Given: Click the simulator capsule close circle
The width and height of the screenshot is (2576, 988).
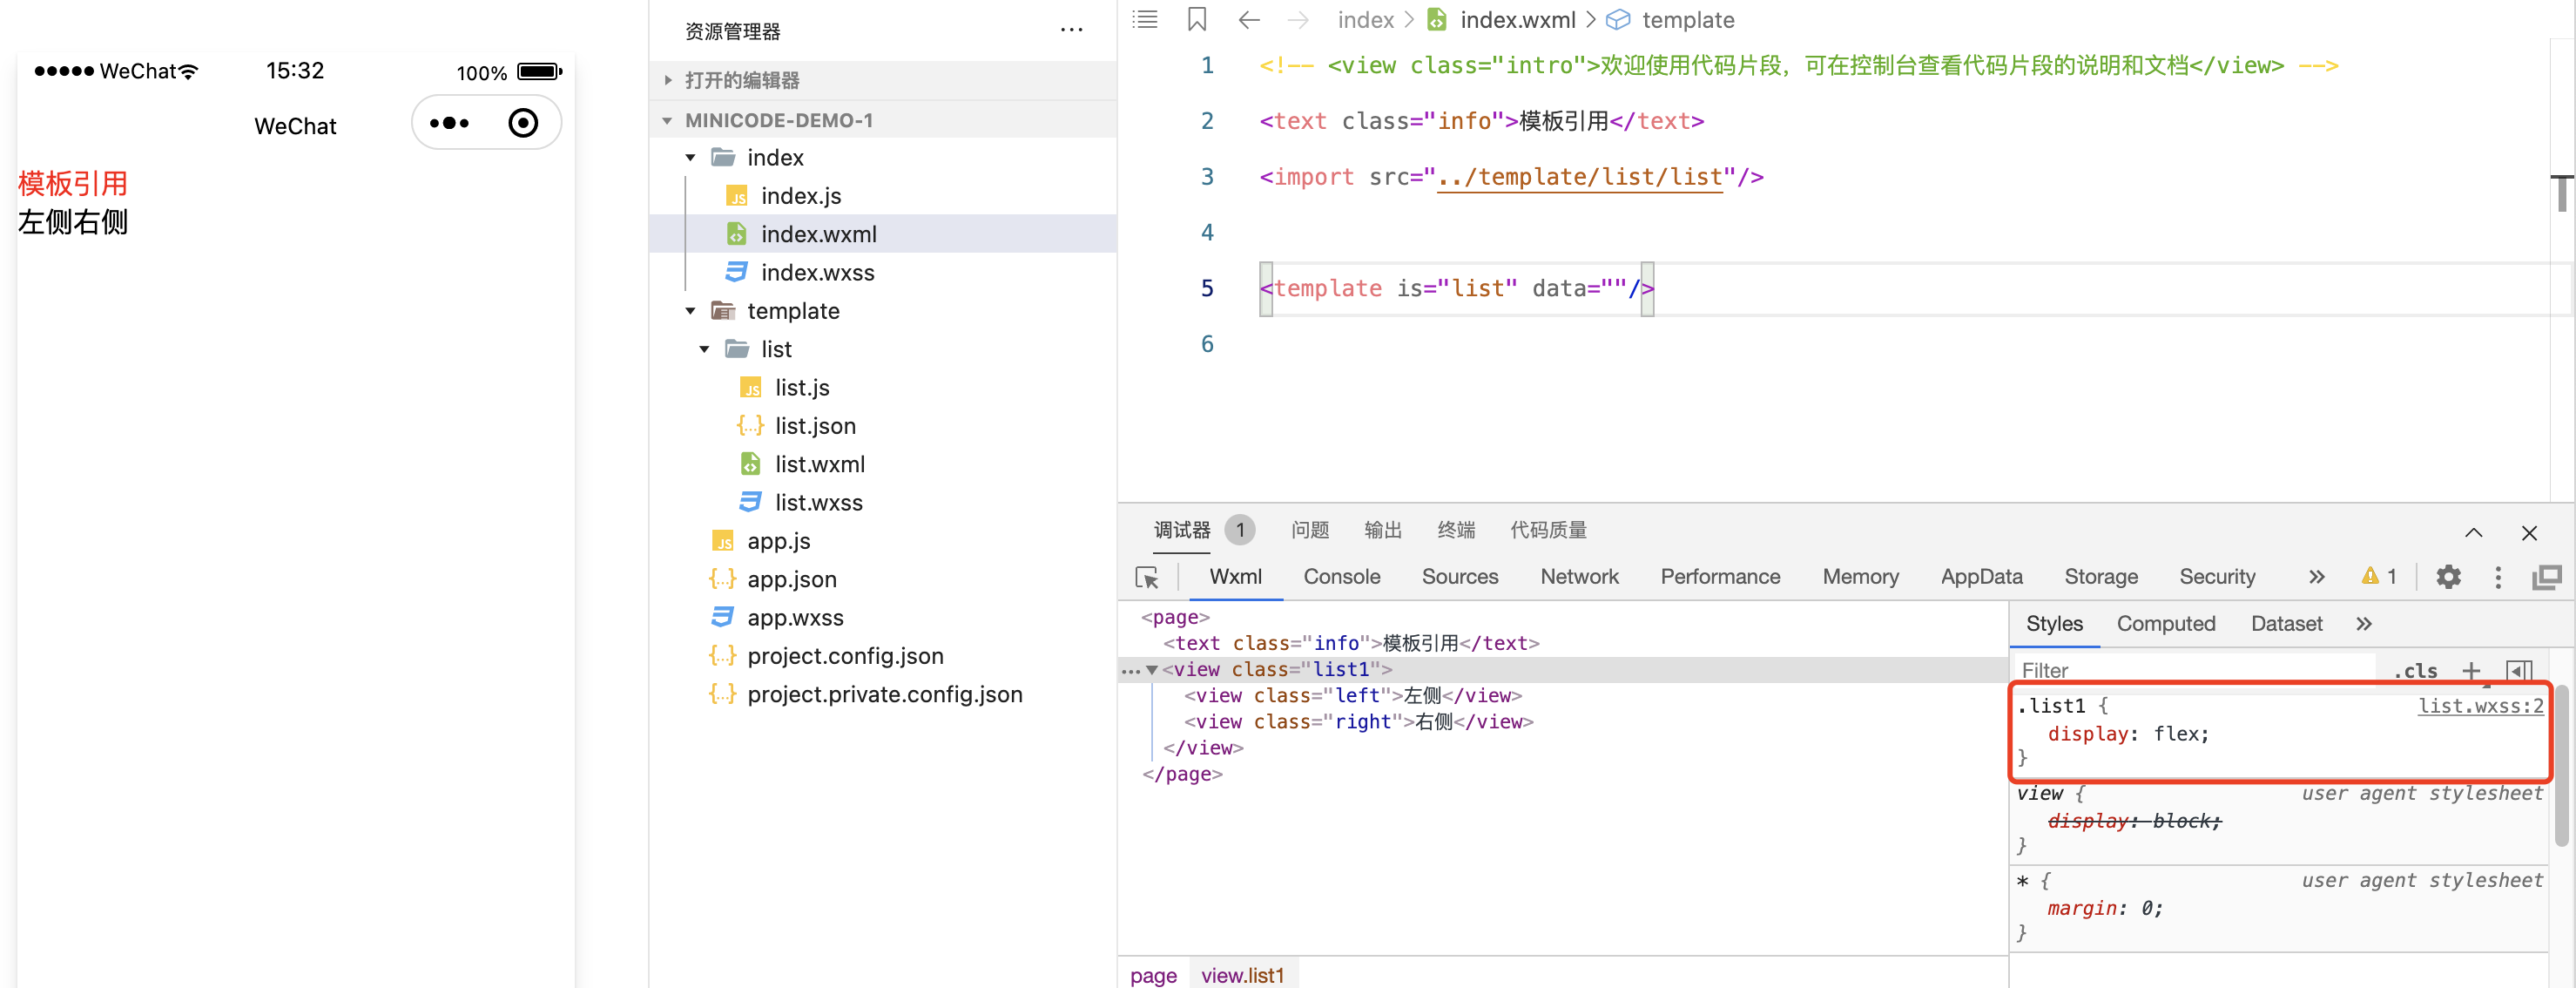Looking at the screenshot, I should click(x=522, y=123).
